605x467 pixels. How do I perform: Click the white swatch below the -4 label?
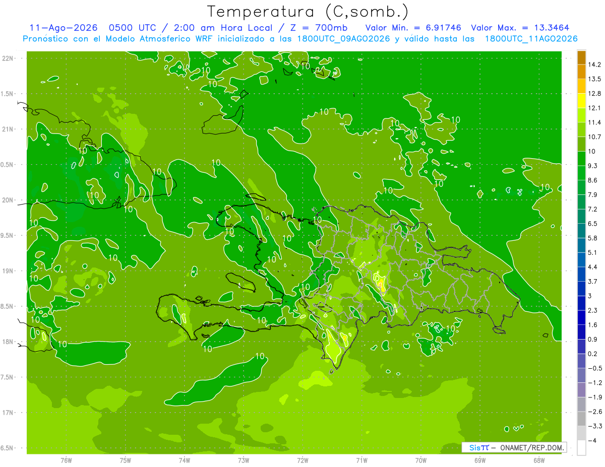(x=581, y=448)
